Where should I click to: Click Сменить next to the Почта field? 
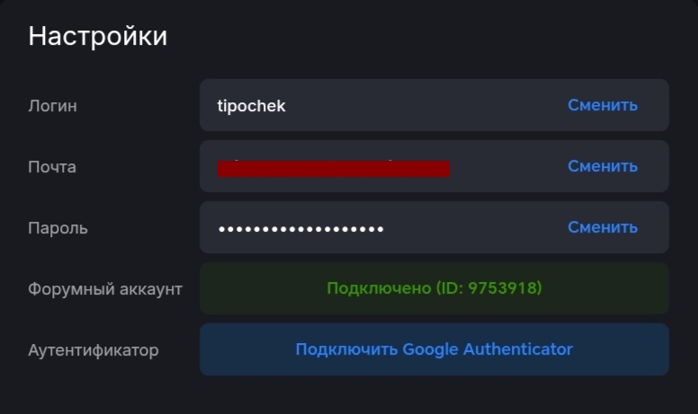[602, 166]
